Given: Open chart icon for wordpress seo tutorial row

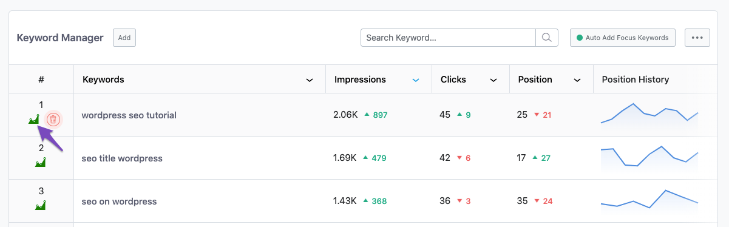Looking at the screenshot, I should (34, 119).
